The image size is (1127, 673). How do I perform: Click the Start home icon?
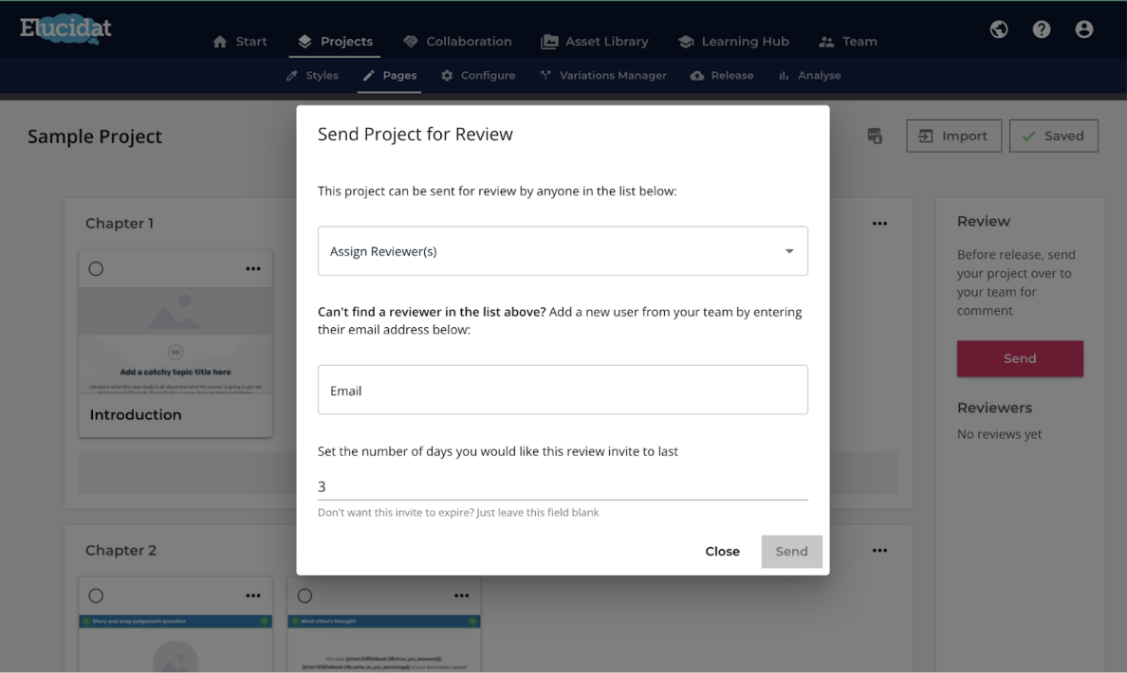click(220, 42)
